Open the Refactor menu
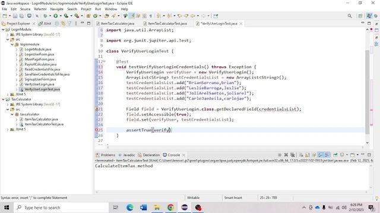 [40, 9]
